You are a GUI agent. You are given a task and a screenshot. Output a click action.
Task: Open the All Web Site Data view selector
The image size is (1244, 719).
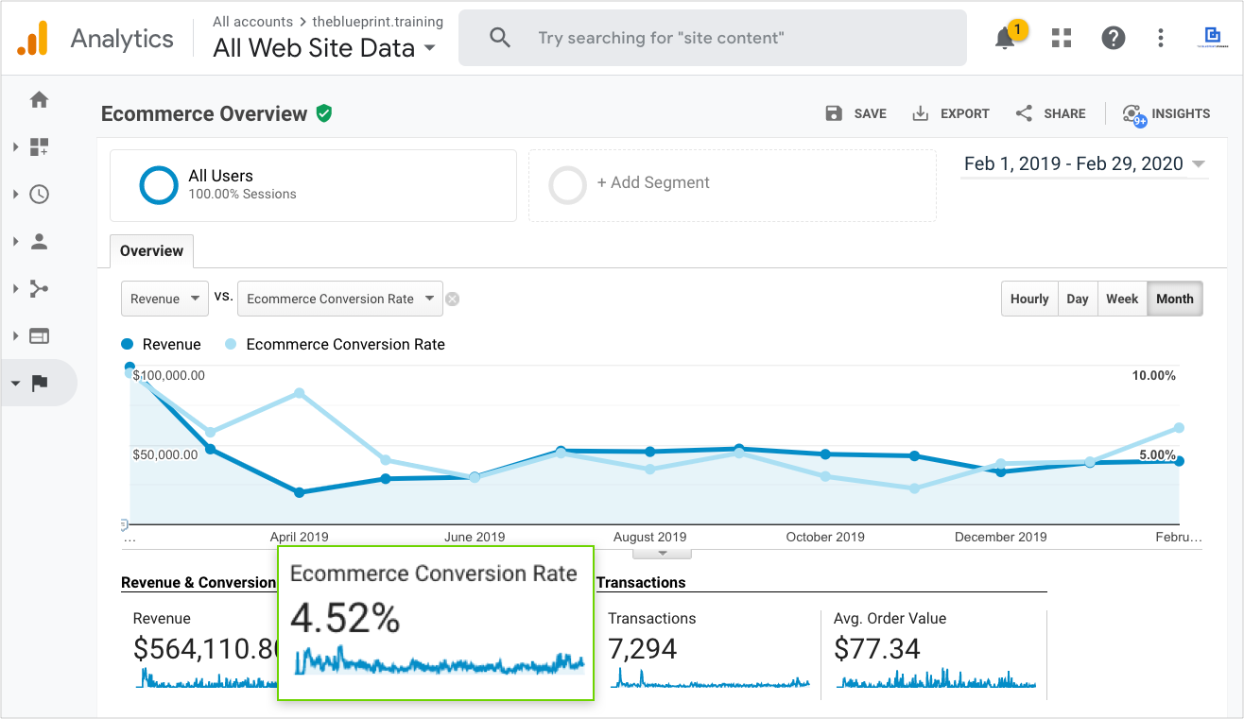click(324, 48)
